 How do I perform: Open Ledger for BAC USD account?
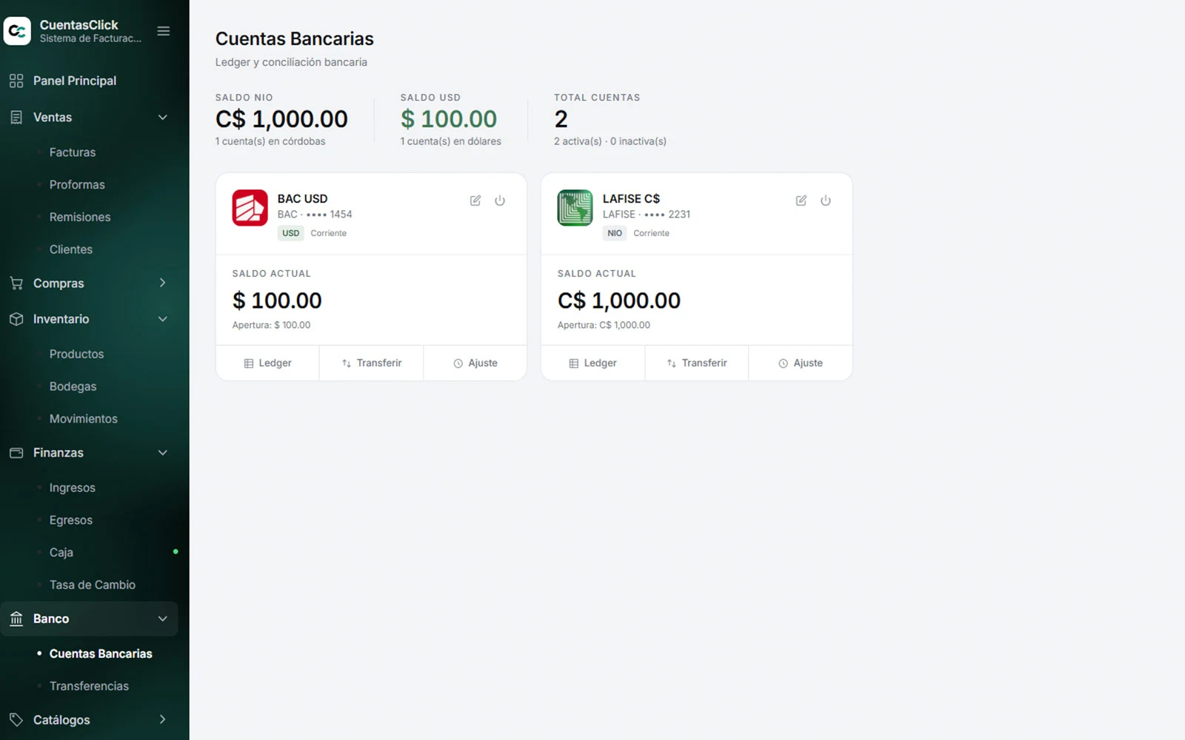[x=267, y=363]
